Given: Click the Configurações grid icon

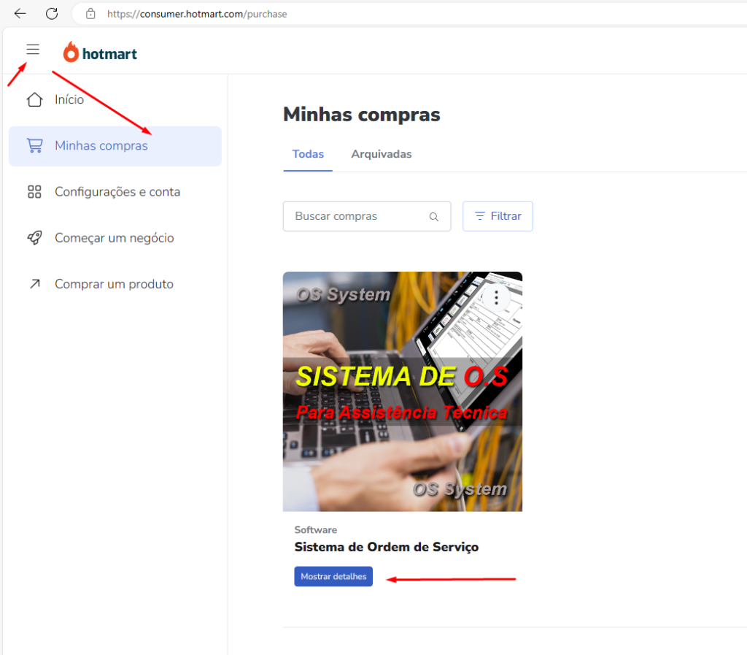Looking at the screenshot, I should (x=35, y=191).
